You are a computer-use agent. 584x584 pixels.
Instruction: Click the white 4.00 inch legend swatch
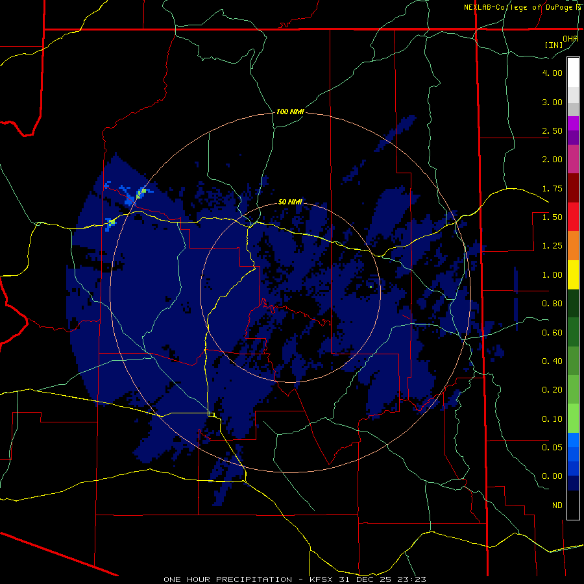pyautogui.click(x=573, y=72)
